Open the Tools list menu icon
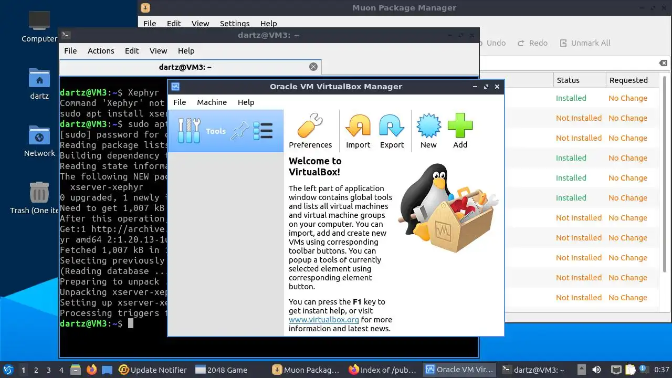The width and height of the screenshot is (672, 378). 263,131
